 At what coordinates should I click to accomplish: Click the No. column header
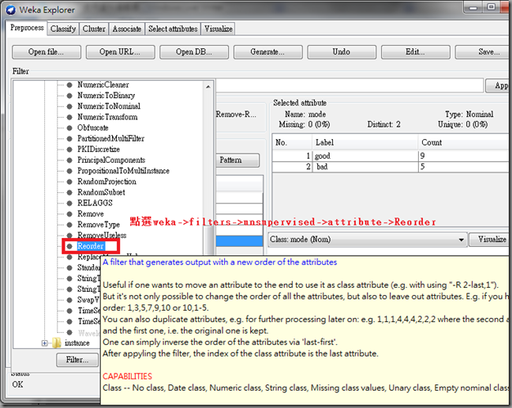pos(292,142)
